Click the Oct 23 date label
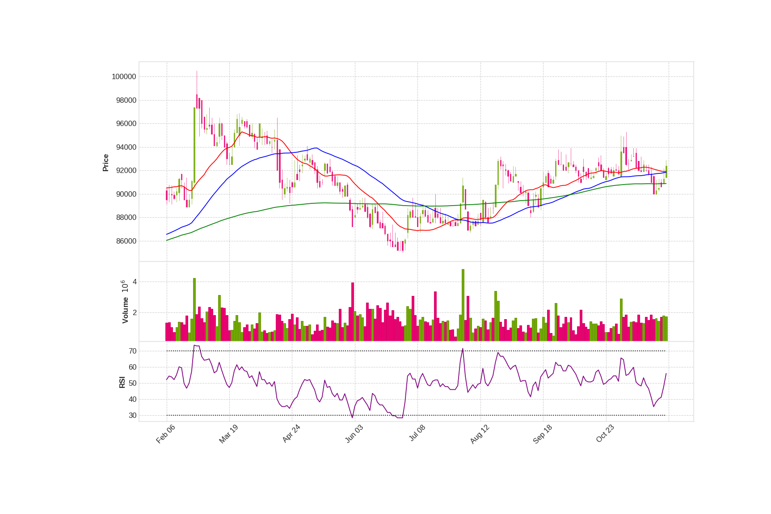This screenshot has height=514, width=771. click(605, 434)
